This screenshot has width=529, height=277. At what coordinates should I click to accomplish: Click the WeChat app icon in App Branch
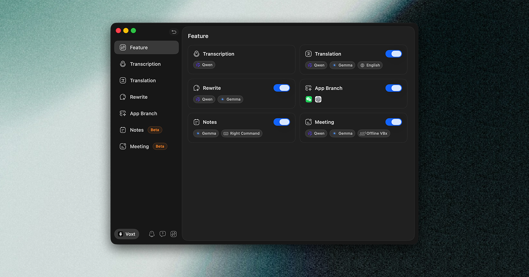point(309,99)
